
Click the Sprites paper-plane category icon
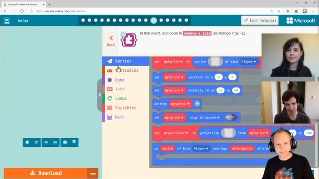point(110,61)
